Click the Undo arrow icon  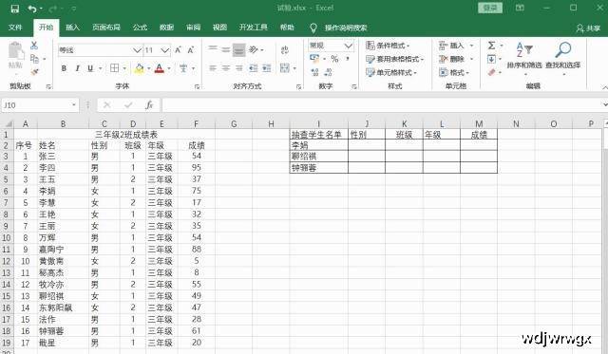[32, 9]
